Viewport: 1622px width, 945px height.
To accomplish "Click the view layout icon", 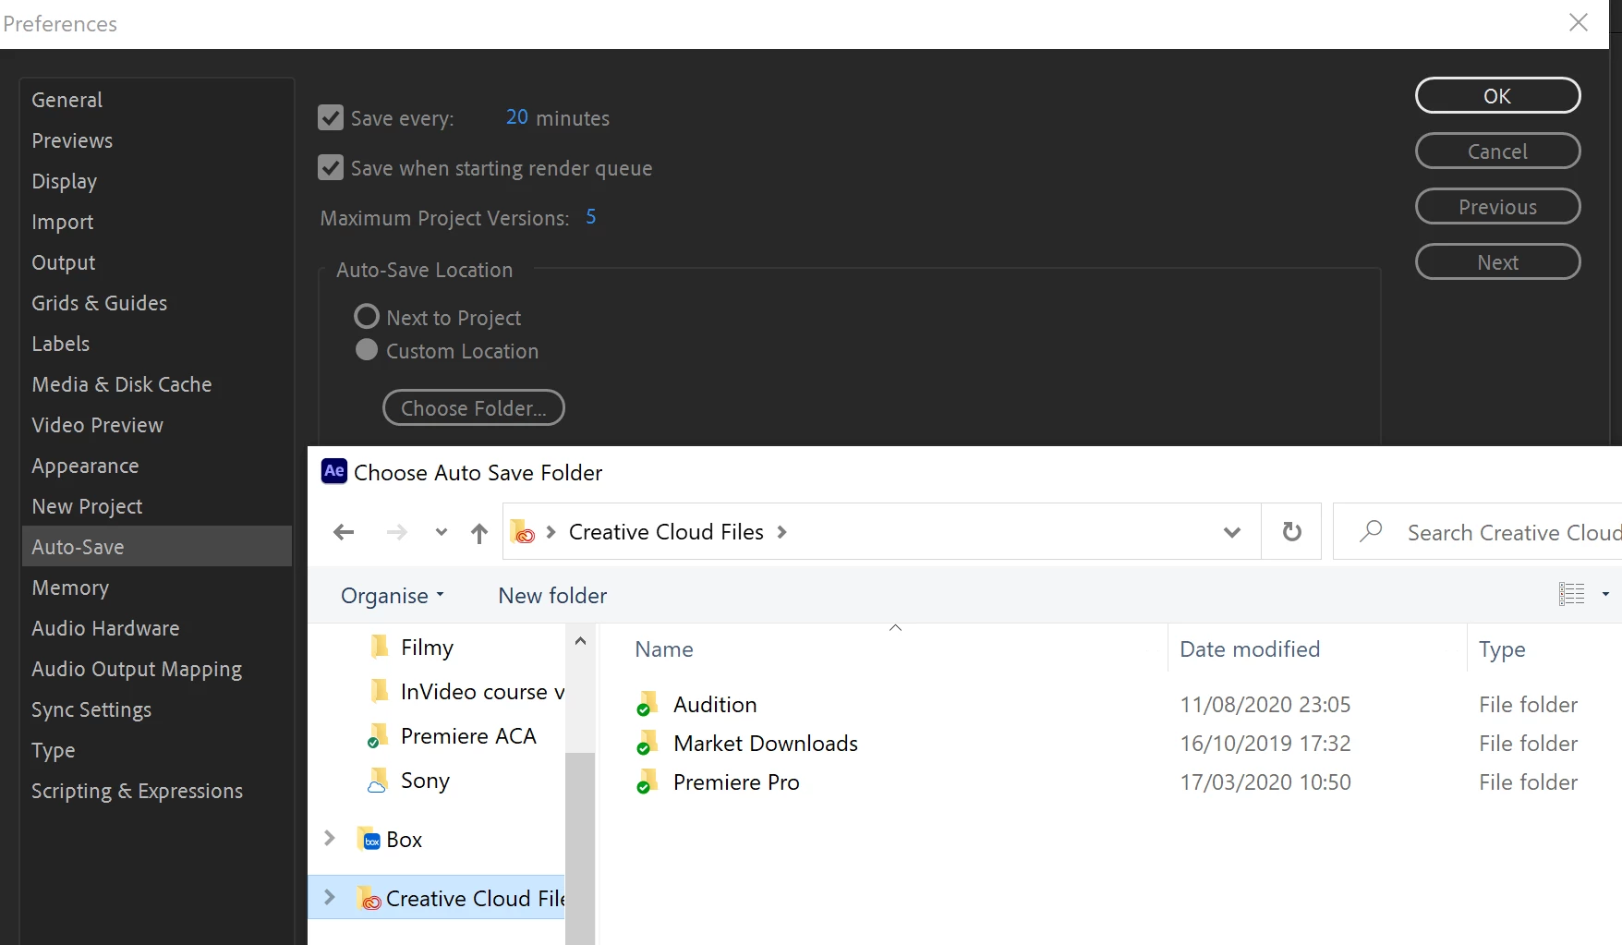I will point(1571,594).
